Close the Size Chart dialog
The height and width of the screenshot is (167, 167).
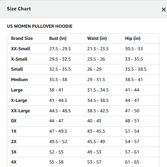tap(164, 10)
